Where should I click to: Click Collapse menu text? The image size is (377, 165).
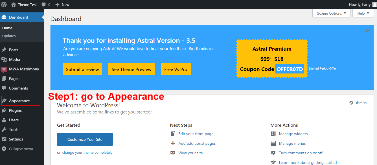pyautogui.click(x=21, y=149)
